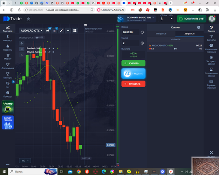Open the indicators toolbar icon

[54, 31]
